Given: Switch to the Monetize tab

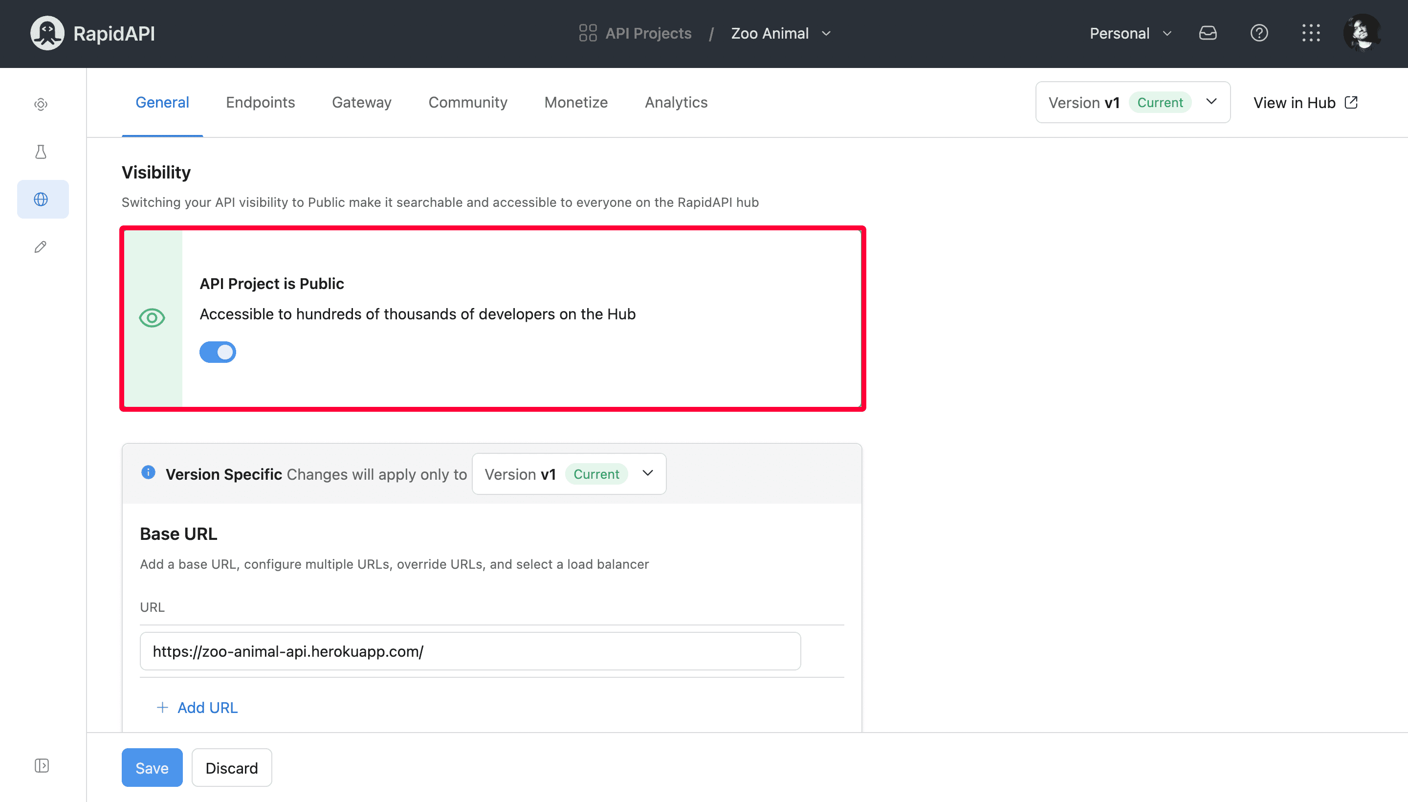Looking at the screenshot, I should pyautogui.click(x=575, y=103).
